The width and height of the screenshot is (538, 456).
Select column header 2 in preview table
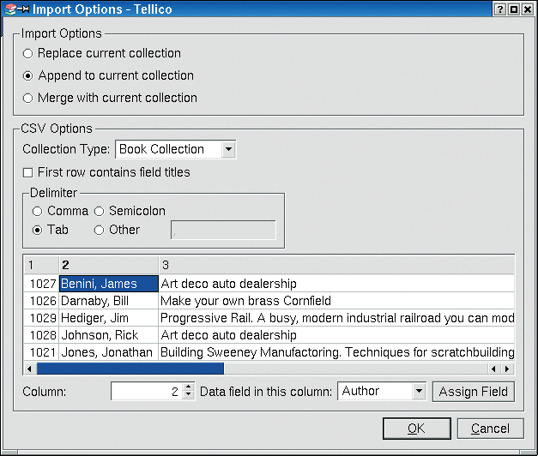pyautogui.click(x=109, y=265)
